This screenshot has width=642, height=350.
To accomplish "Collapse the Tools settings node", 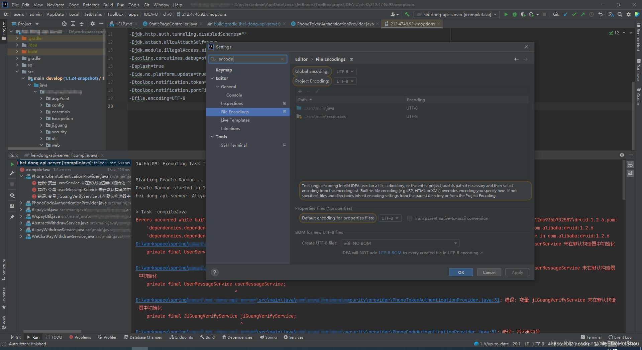I will pyautogui.click(x=212, y=137).
